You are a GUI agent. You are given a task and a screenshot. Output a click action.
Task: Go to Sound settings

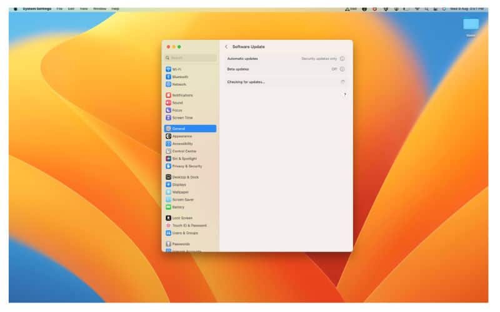(x=177, y=103)
